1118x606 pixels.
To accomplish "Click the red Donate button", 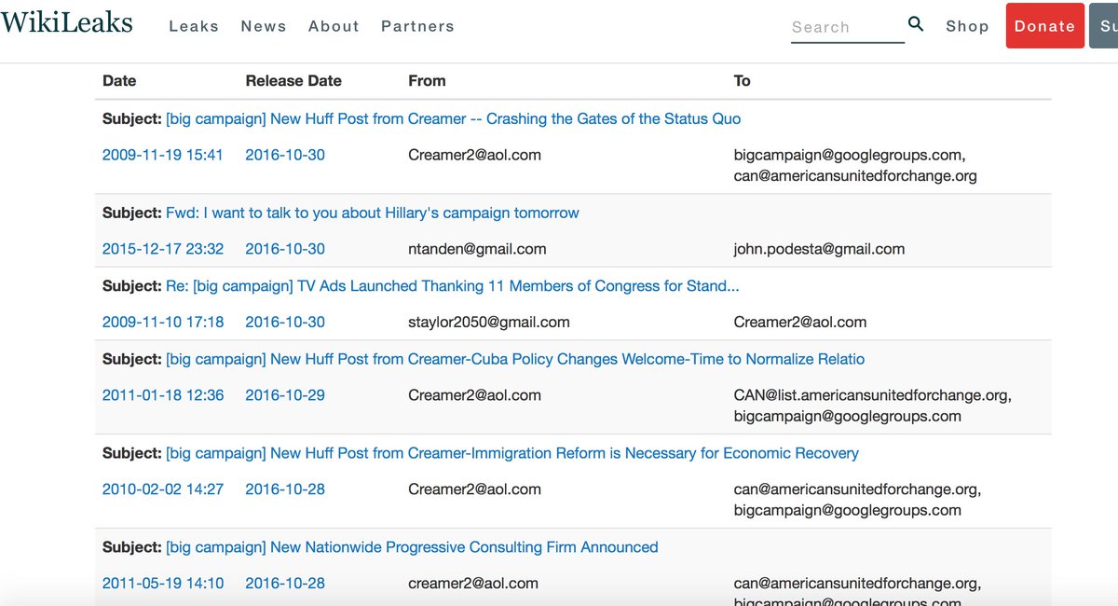I will [1044, 26].
